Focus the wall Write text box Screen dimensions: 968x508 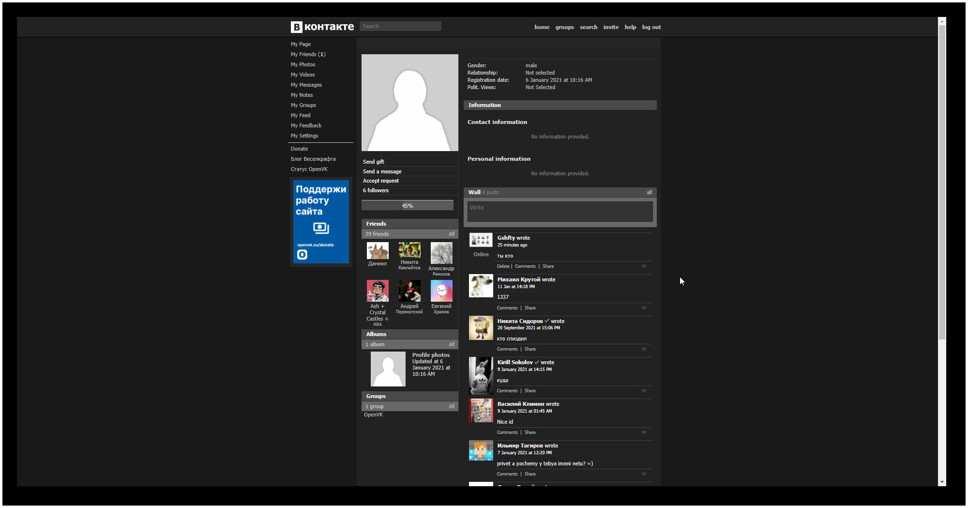click(560, 212)
